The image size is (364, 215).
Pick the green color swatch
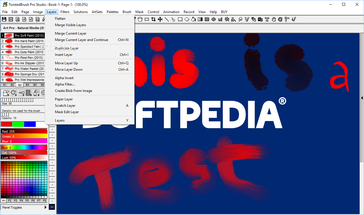(x=18, y=124)
